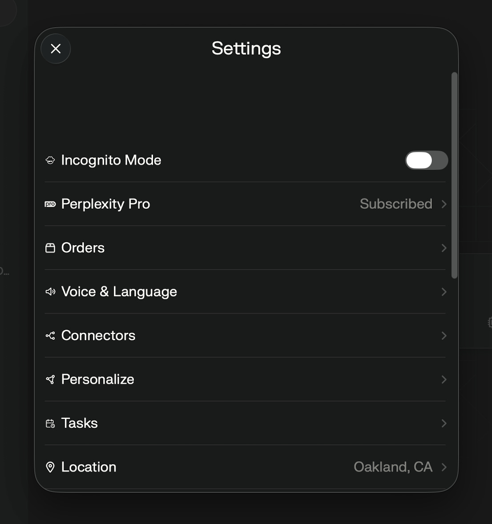Open the Connectors settings row
This screenshot has height=524, width=492.
pyautogui.click(x=245, y=335)
